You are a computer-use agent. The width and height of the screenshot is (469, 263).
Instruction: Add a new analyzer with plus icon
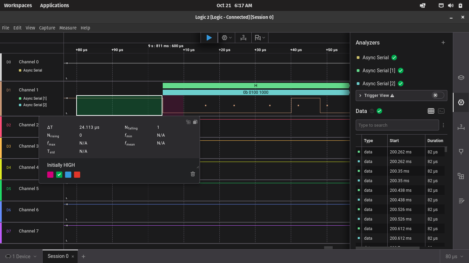point(443,42)
